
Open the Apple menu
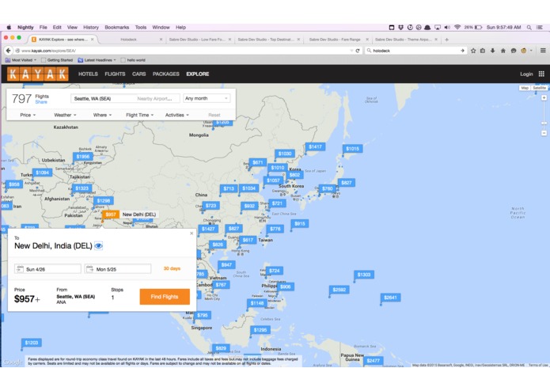(x=9, y=28)
